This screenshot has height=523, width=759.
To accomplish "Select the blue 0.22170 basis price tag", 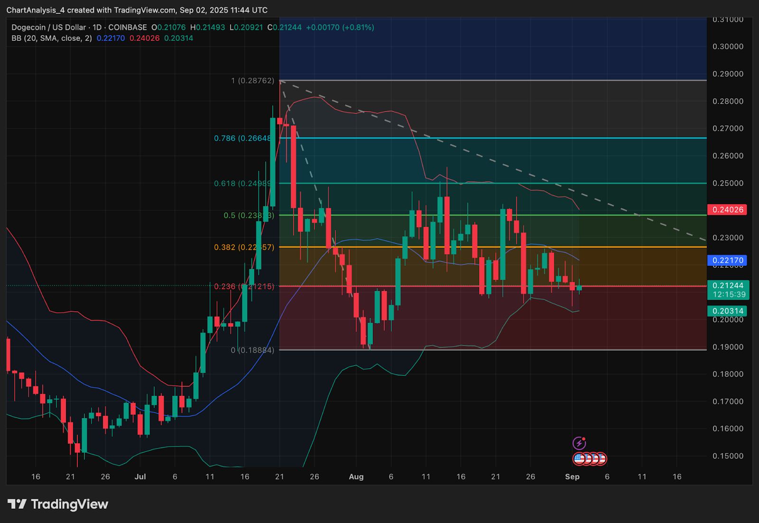I will [726, 261].
